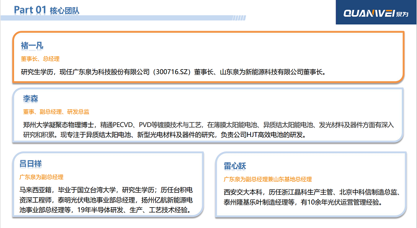Click the name 吕日祥
Image resolution: width=417 pixels, height=228 pixels.
click(x=30, y=163)
